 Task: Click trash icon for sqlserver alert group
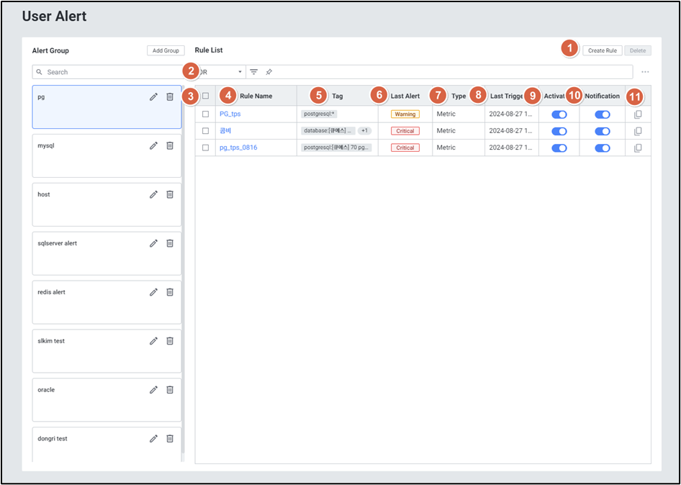pyautogui.click(x=170, y=243)
